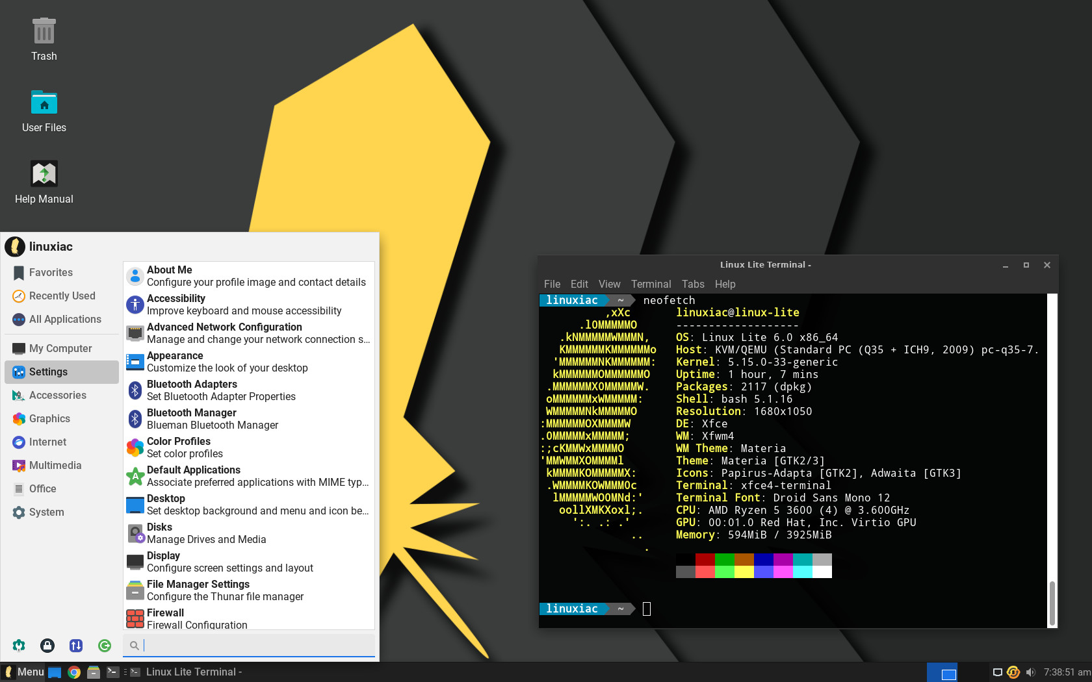Show desktop using blue taskbar icon
The height and width of the screenshot is (682, 1092).
55,672
